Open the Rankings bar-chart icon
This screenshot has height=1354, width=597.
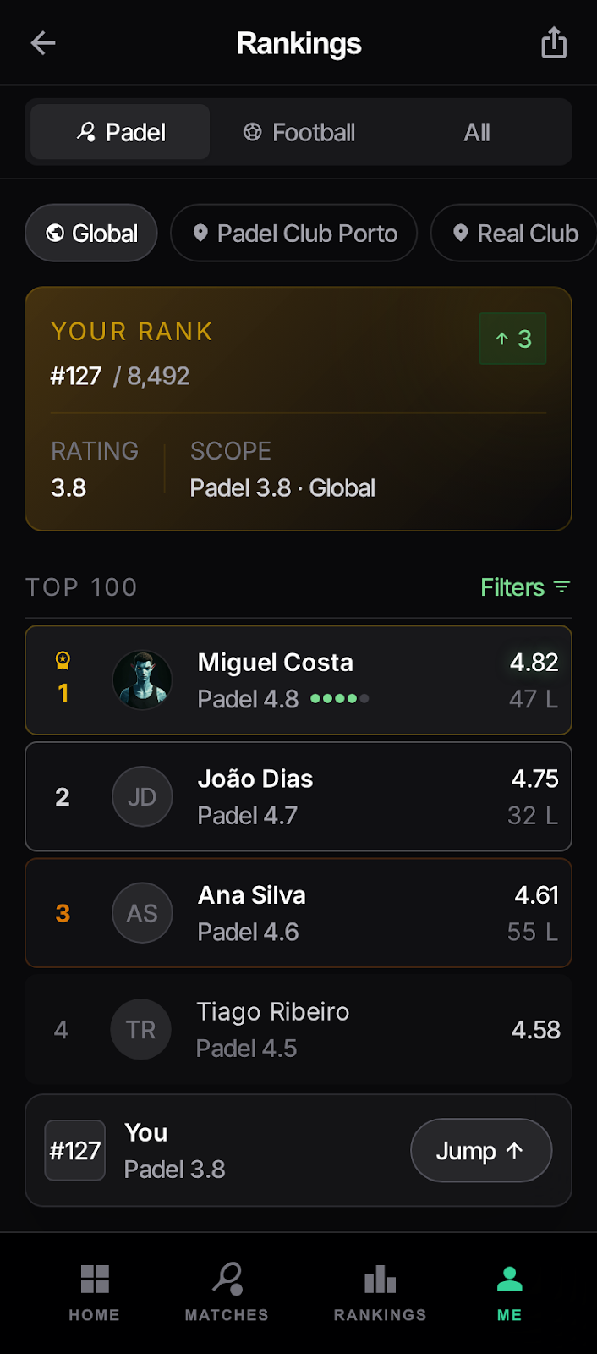380,1280
